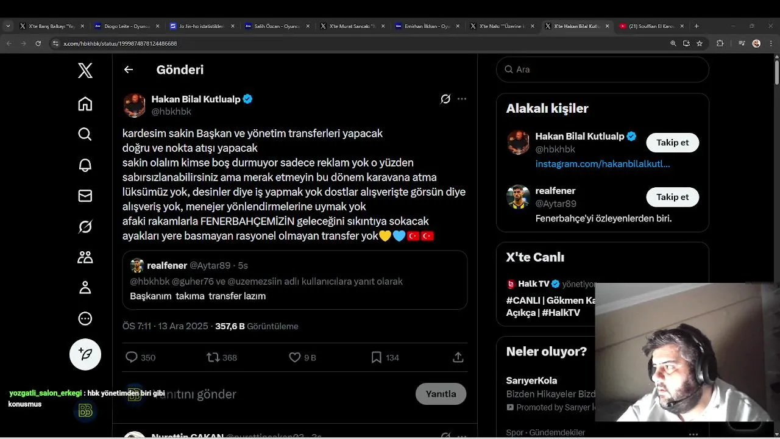780x439 pixels.
Task: Go to the Home feed icon
Action: (85, 104)
